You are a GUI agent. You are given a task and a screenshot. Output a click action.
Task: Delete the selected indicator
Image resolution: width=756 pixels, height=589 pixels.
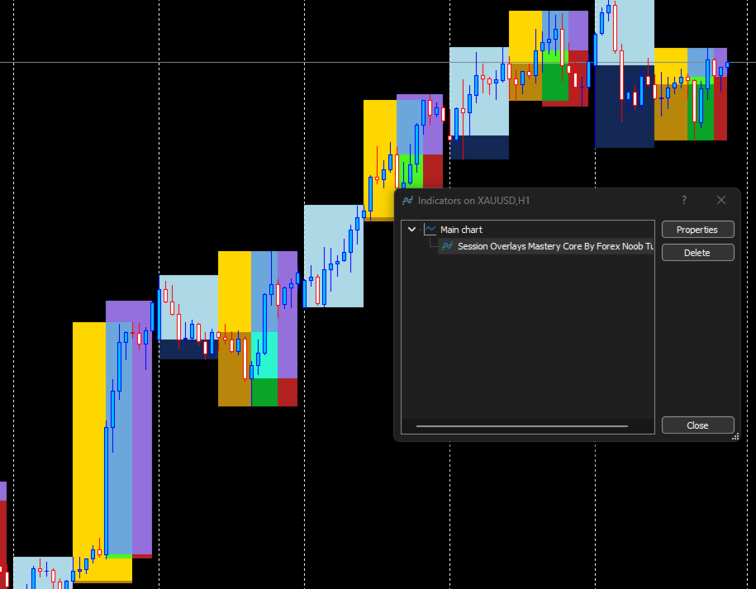pyautogui.click(x=697, y=253)
